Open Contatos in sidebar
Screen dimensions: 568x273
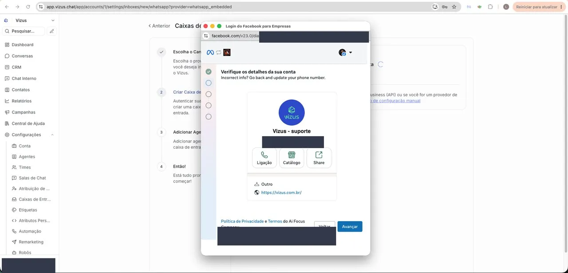(x=20, y=90)
